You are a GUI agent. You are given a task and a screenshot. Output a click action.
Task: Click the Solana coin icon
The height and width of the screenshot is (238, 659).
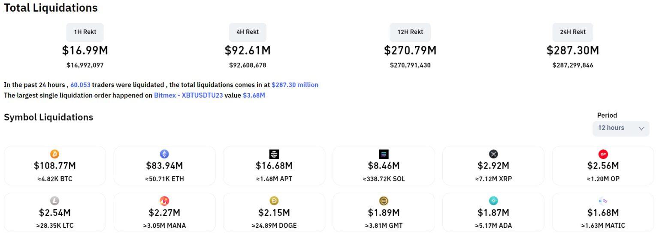384,154
